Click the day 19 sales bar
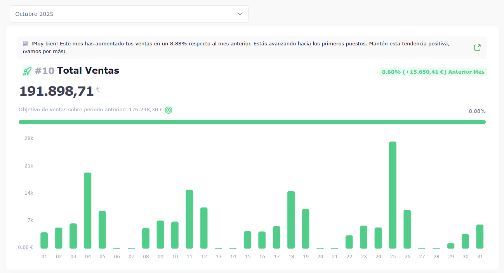 point(306,228)
